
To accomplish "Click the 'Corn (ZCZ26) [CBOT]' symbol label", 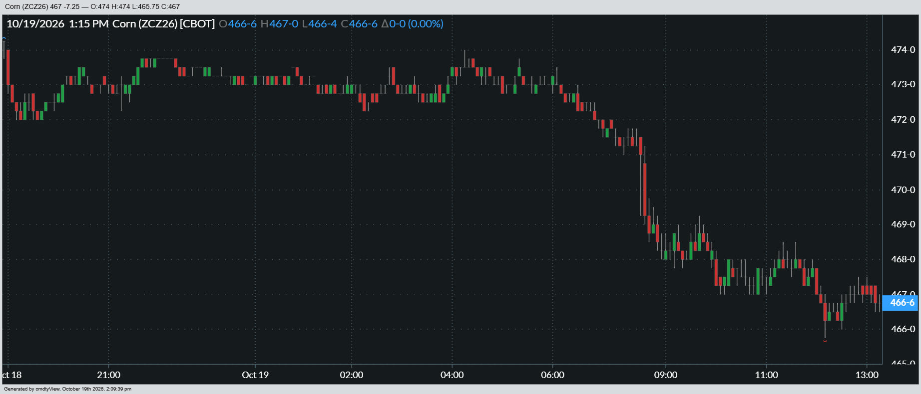I will [x=164, y=24].
